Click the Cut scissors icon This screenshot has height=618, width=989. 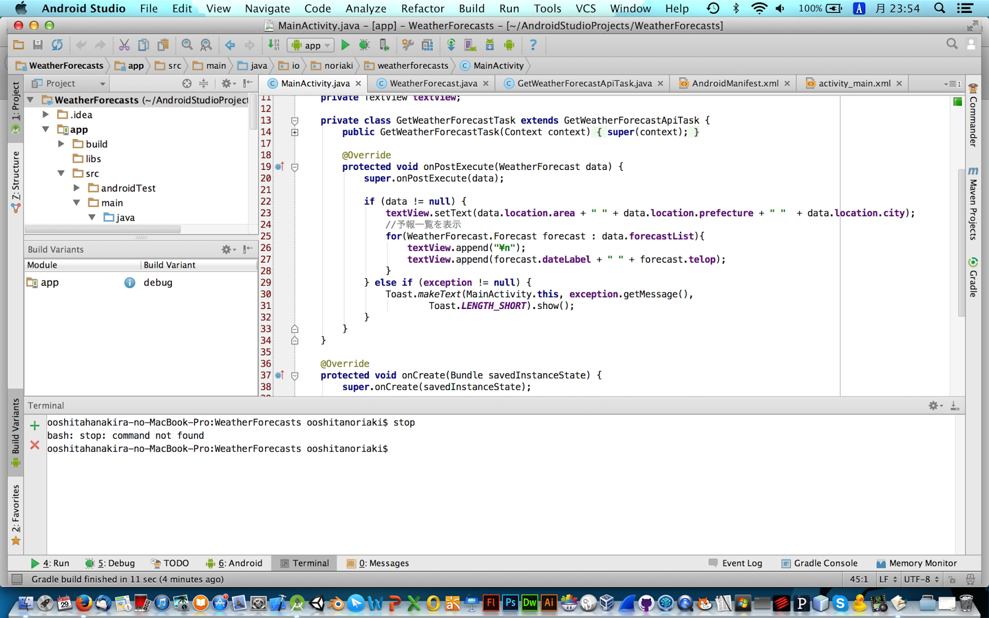124,45
